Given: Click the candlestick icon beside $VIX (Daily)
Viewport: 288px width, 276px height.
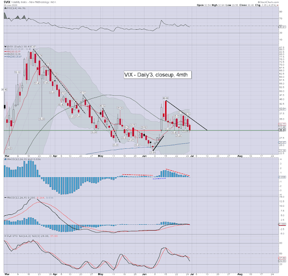Looking at the screenshot, I should pyautogui.click(x=5, y=47).
